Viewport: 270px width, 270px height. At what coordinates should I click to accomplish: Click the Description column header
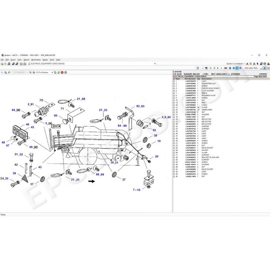(207, 79)
